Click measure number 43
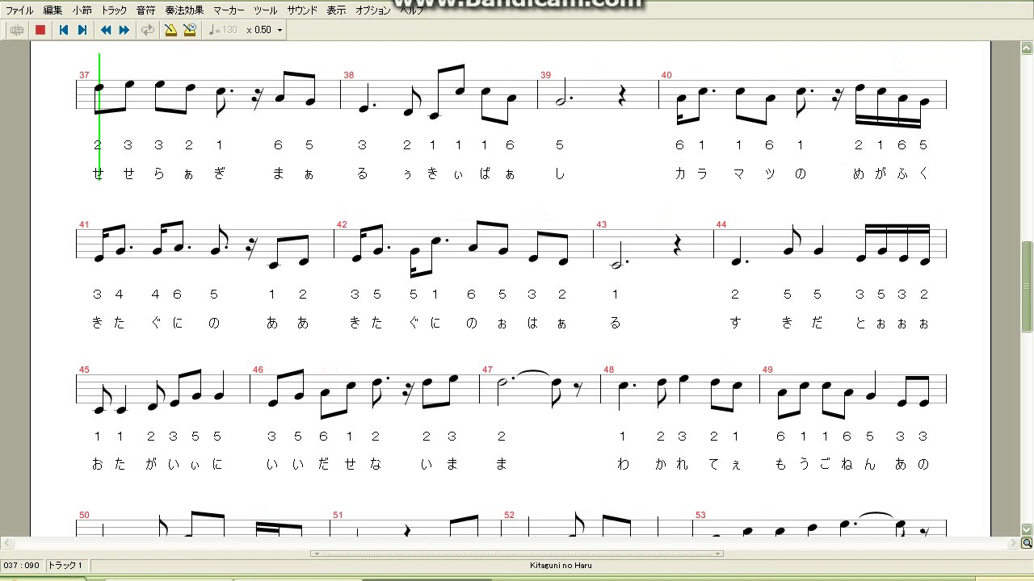 click(601, 224)
